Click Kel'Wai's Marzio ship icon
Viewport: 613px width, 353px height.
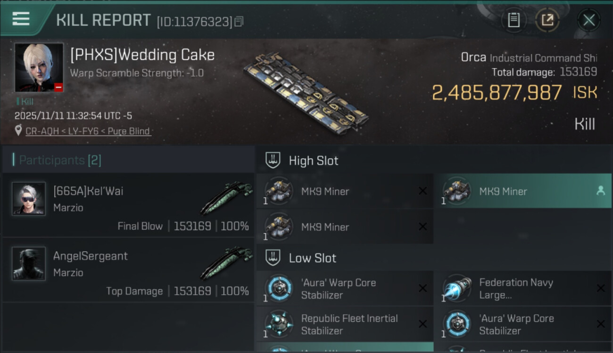point(226,198)
